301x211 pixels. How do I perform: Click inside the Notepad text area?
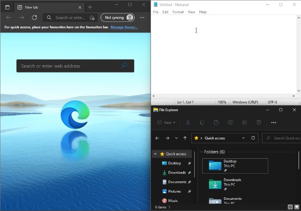tap(224, 54)
